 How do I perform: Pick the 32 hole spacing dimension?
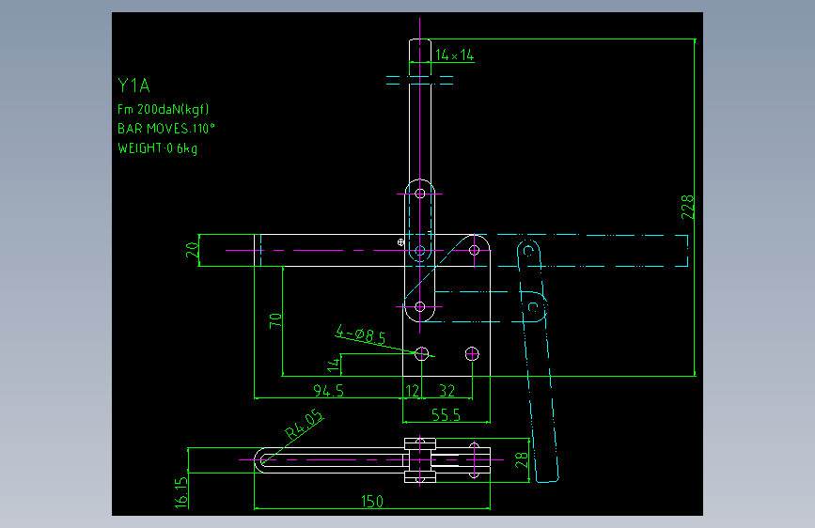[x=447, y=391]
